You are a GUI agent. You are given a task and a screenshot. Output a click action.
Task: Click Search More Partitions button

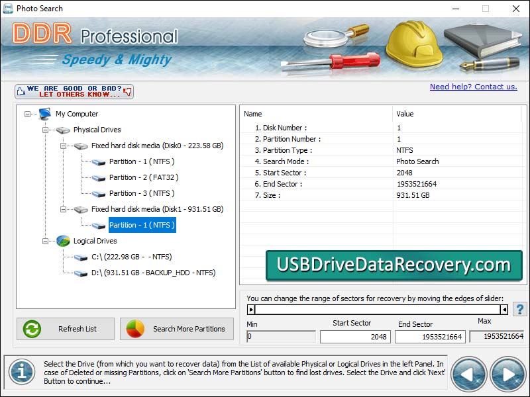tap(177, 329)
